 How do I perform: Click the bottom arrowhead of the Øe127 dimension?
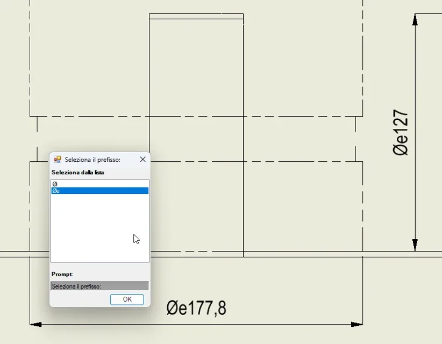coord(415,245)
